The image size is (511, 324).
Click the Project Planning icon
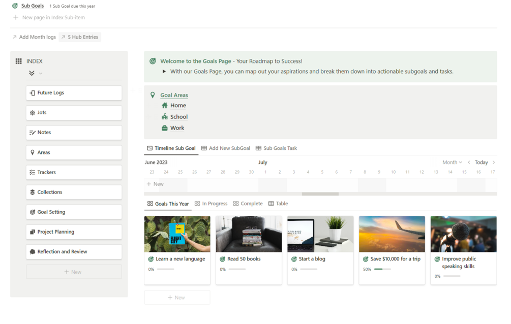tap(32, 232)
